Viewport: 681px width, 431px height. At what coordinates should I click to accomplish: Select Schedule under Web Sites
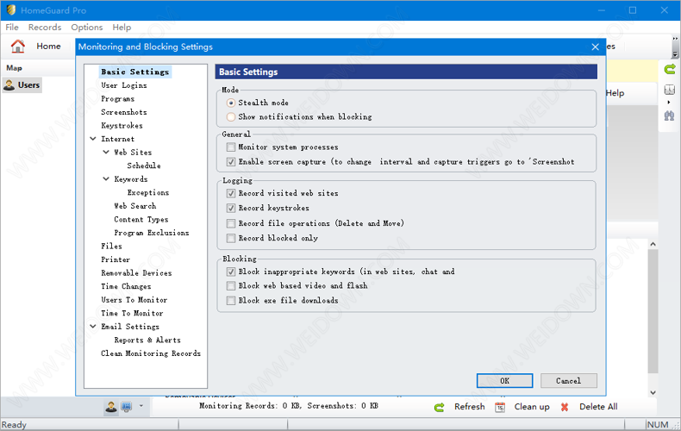point(144,166)
